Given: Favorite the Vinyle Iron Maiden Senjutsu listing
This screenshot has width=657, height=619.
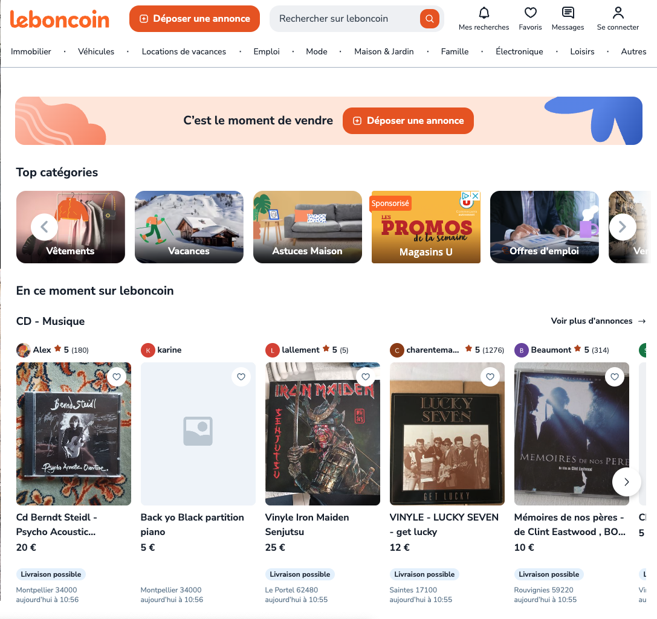Looking at the screenshot, I should (366, 377).
